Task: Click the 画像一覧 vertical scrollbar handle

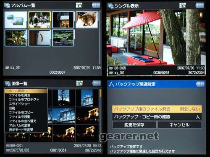Action: click(x=100, y=93)
